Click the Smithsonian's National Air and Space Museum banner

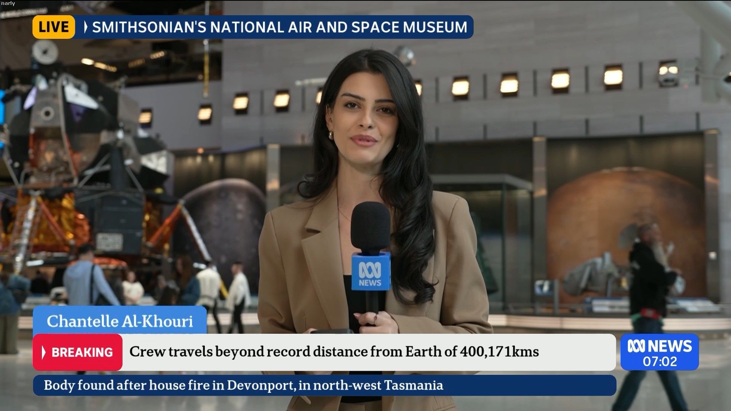click(279, 27)
